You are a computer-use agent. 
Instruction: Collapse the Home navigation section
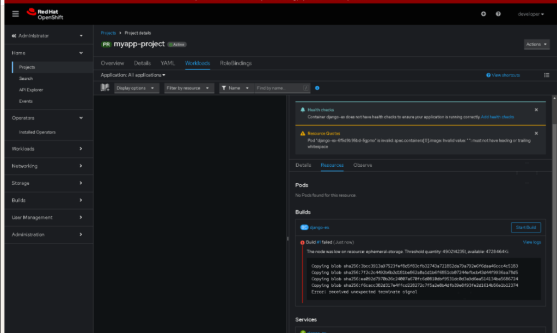47,53
